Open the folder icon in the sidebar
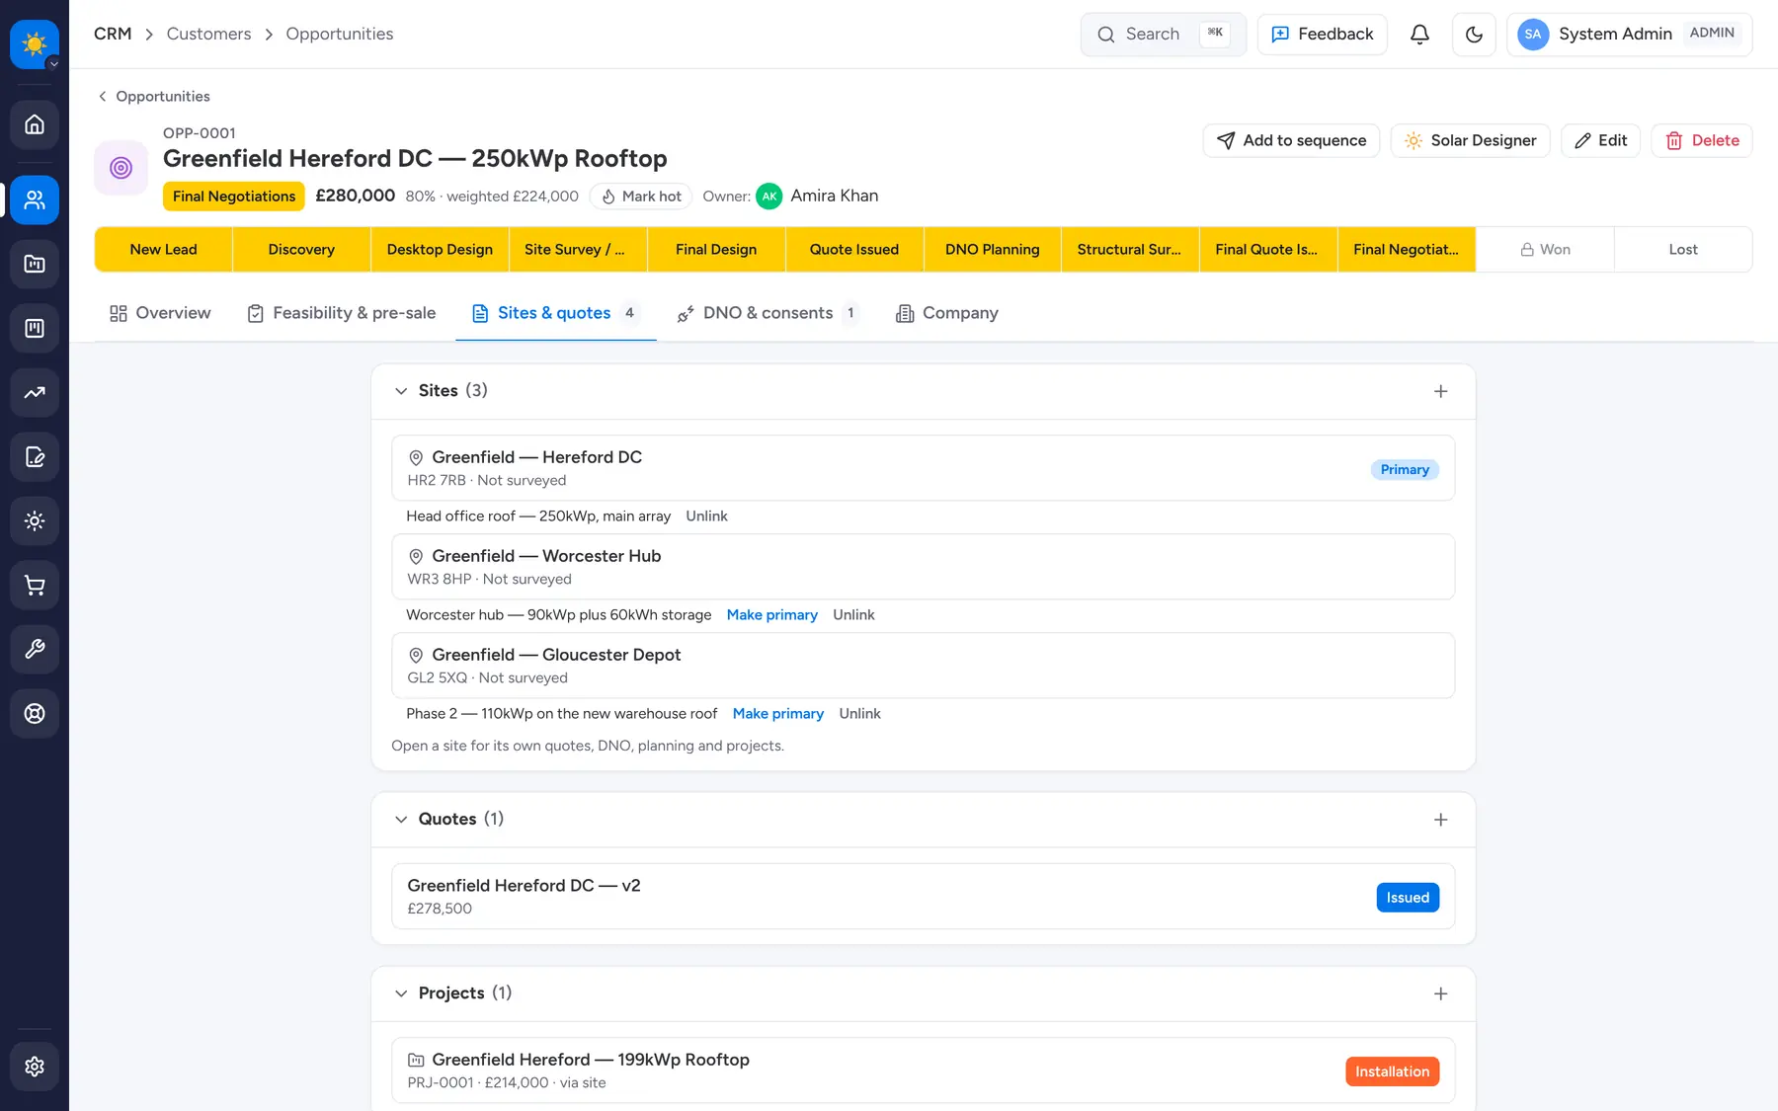The width and height of the screenshot is (1778, 1111). click(x=35, y=264)
